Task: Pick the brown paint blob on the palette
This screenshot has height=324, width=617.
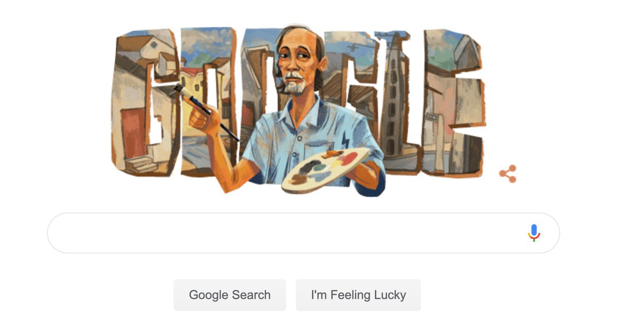Action: (299, 179)
